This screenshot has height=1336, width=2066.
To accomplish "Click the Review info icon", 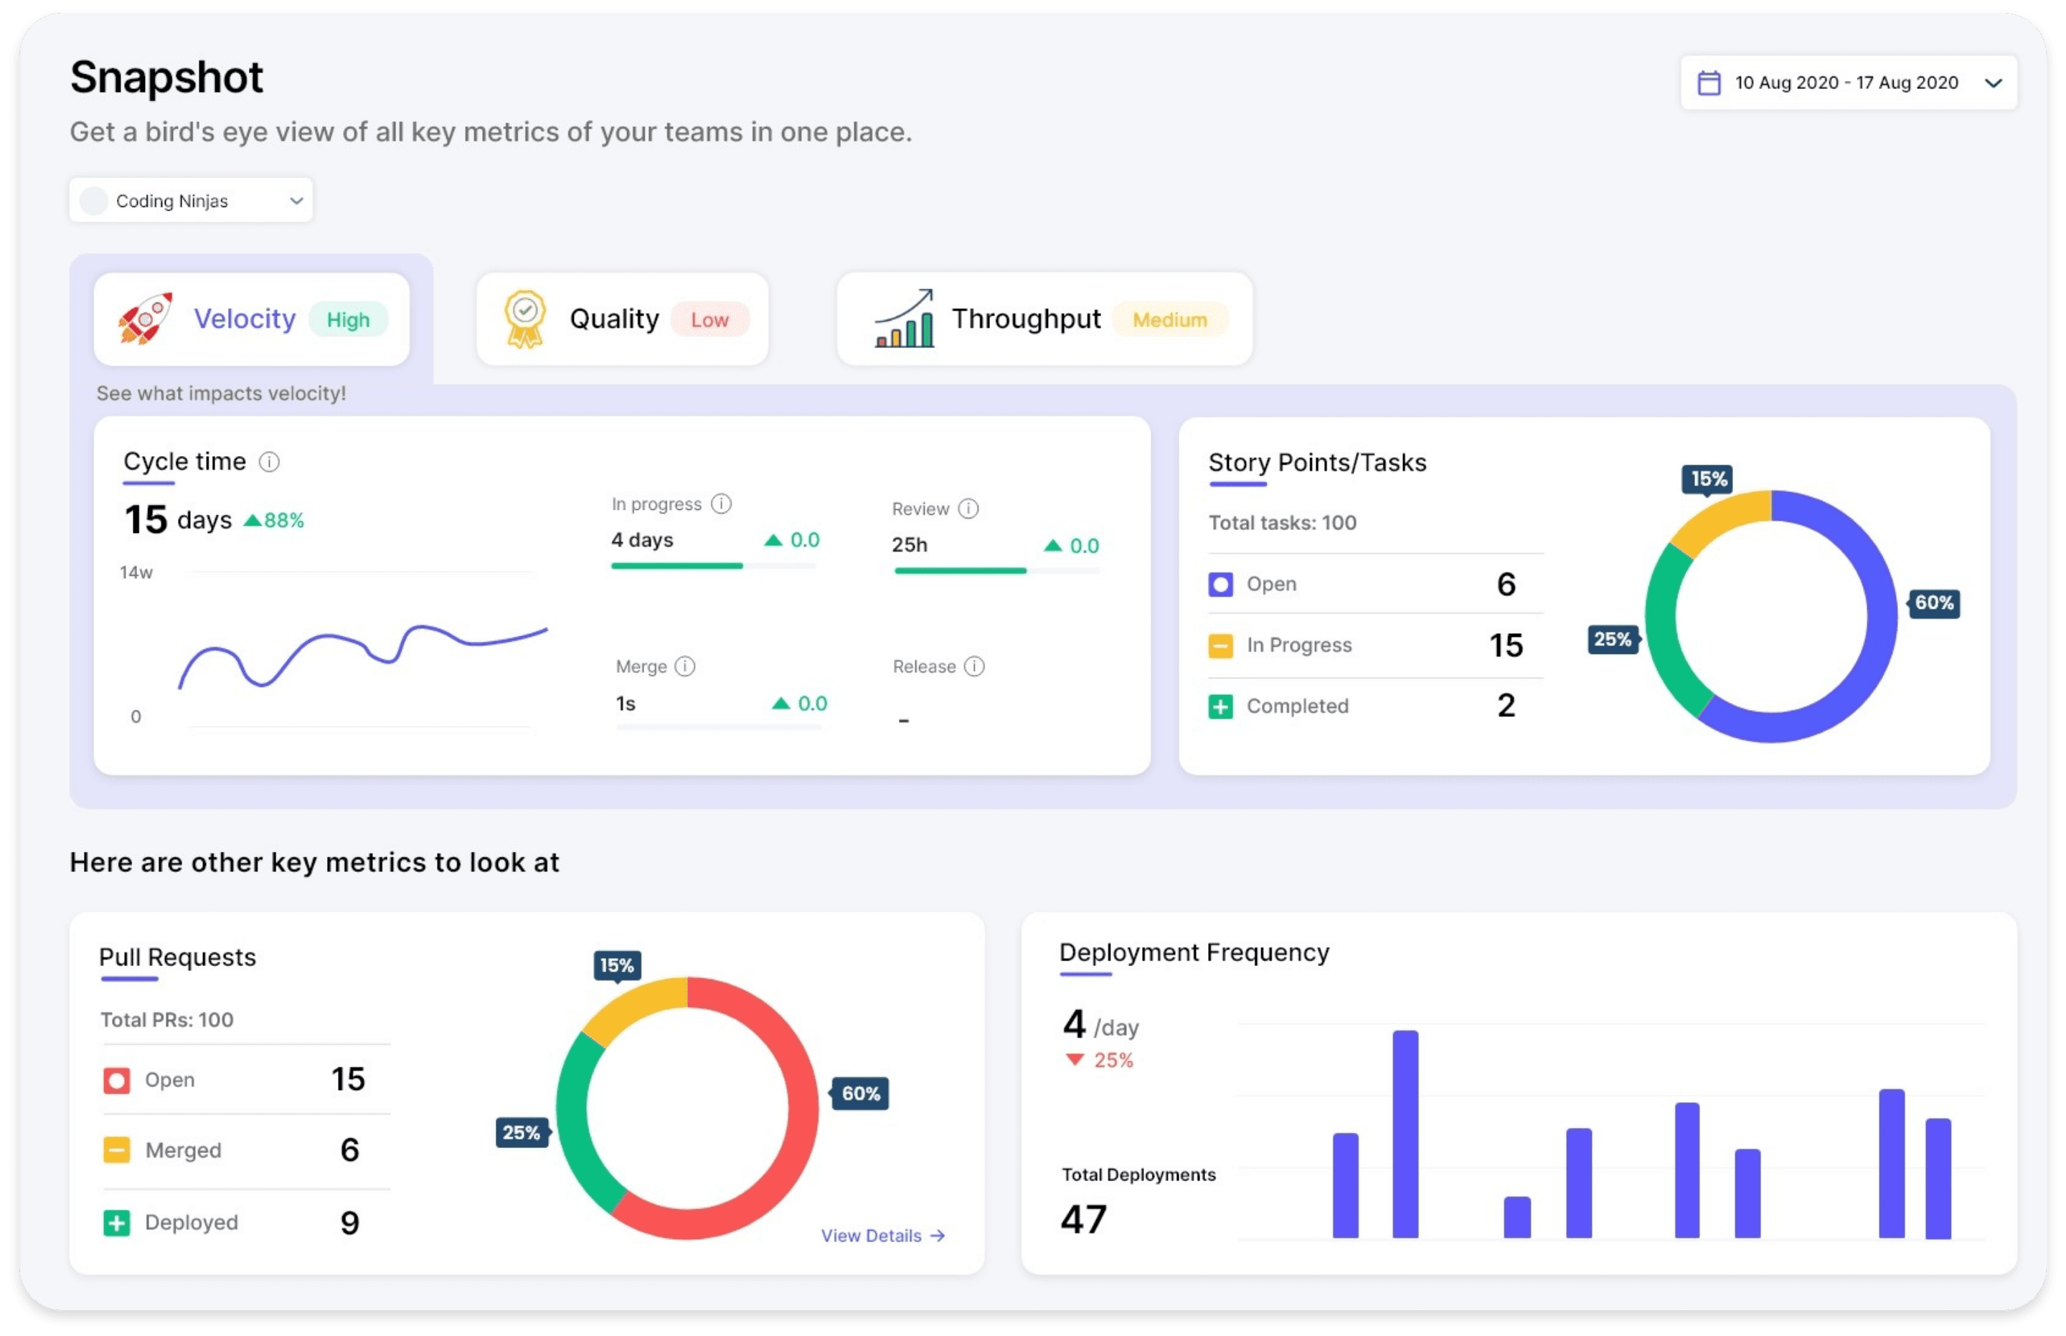I will pyautogui.click(x=968, y=508).
